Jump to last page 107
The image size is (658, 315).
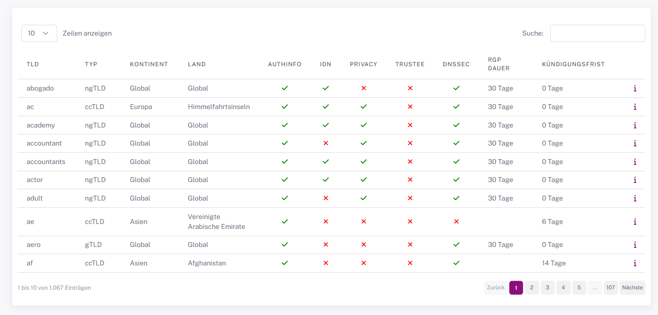(x=610, y=288)
